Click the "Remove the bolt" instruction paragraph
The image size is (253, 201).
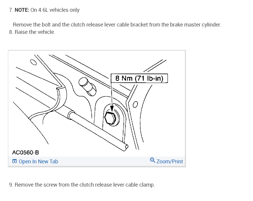point(117,25)
